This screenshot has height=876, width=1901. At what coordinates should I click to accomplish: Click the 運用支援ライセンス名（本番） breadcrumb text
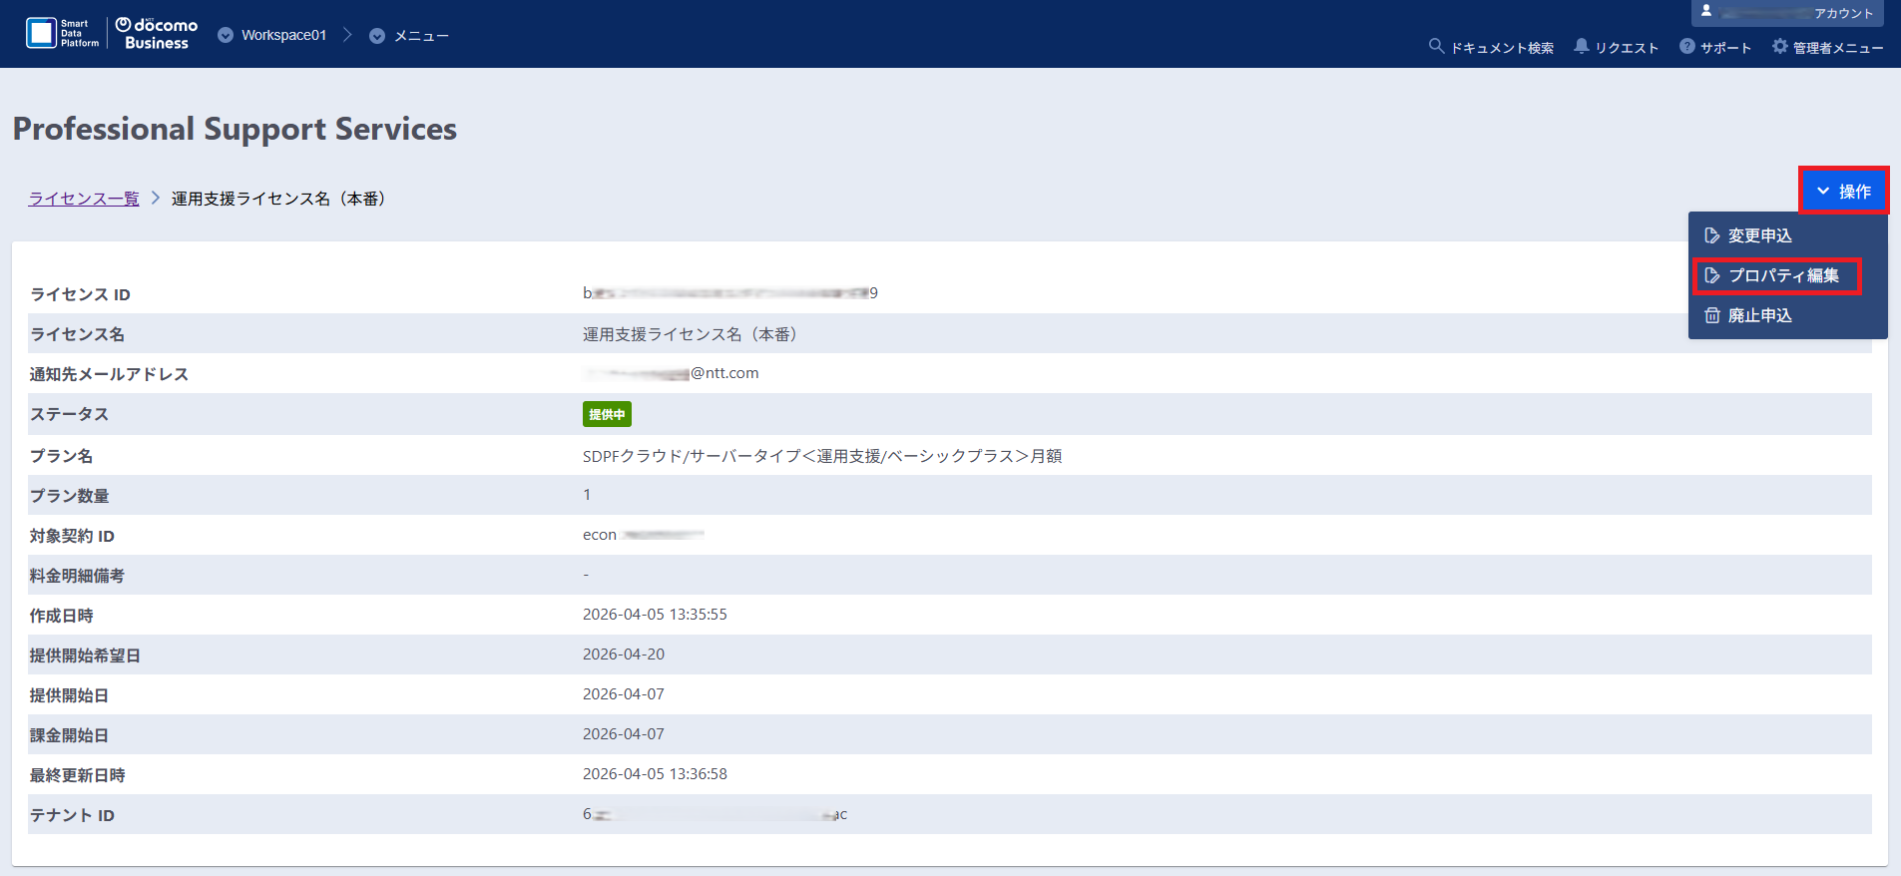click(277, 199)
